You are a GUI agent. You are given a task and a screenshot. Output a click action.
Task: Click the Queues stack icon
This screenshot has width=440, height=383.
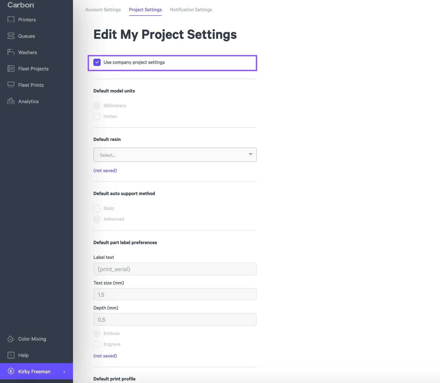[x=11, y=36]
